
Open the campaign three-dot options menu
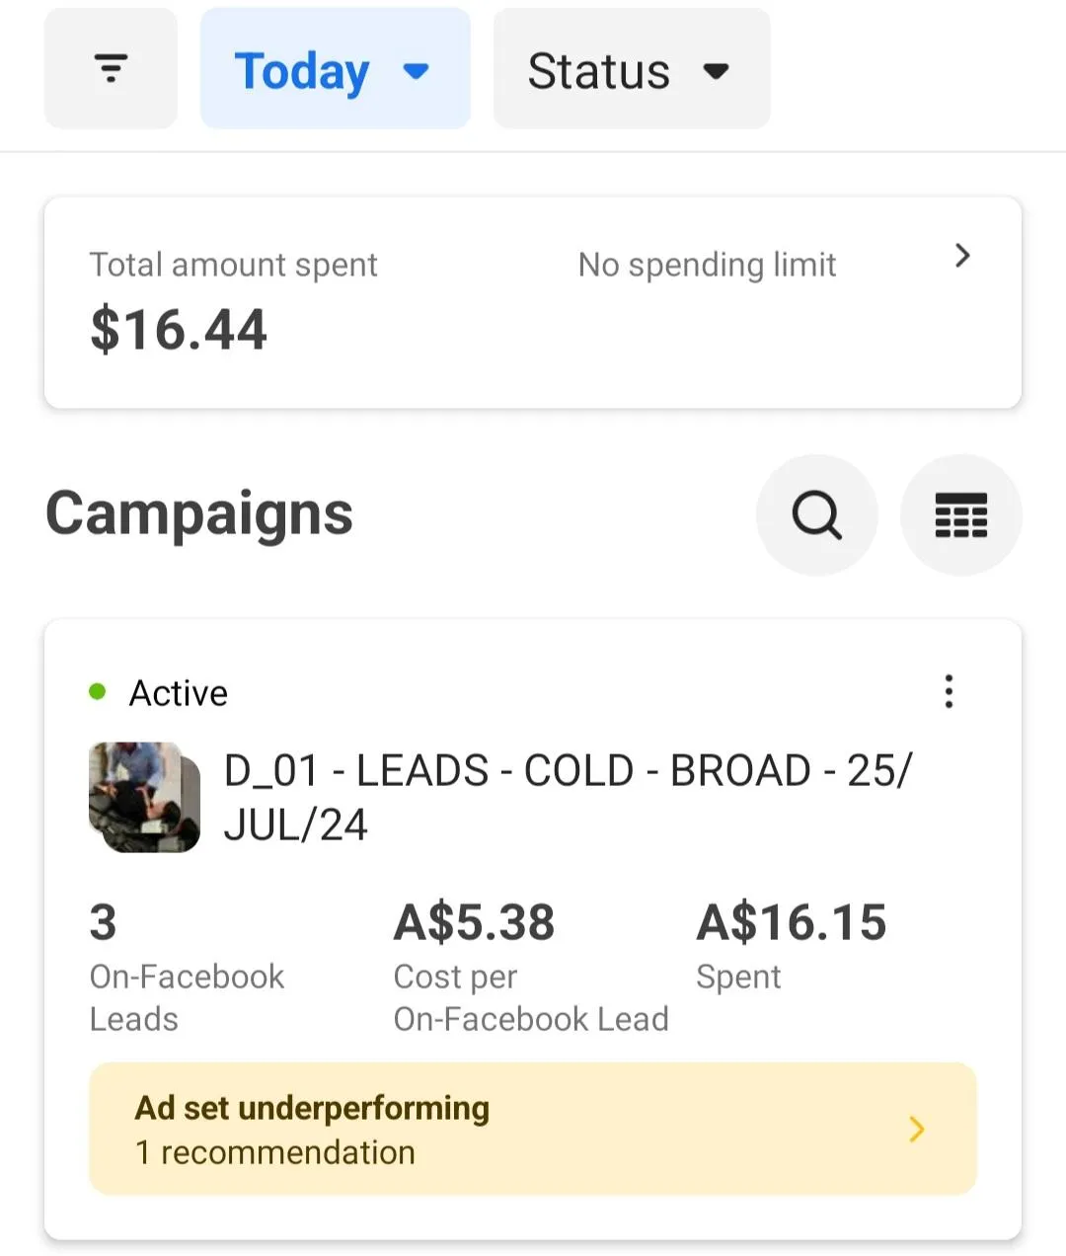click(x=949, y=691)
